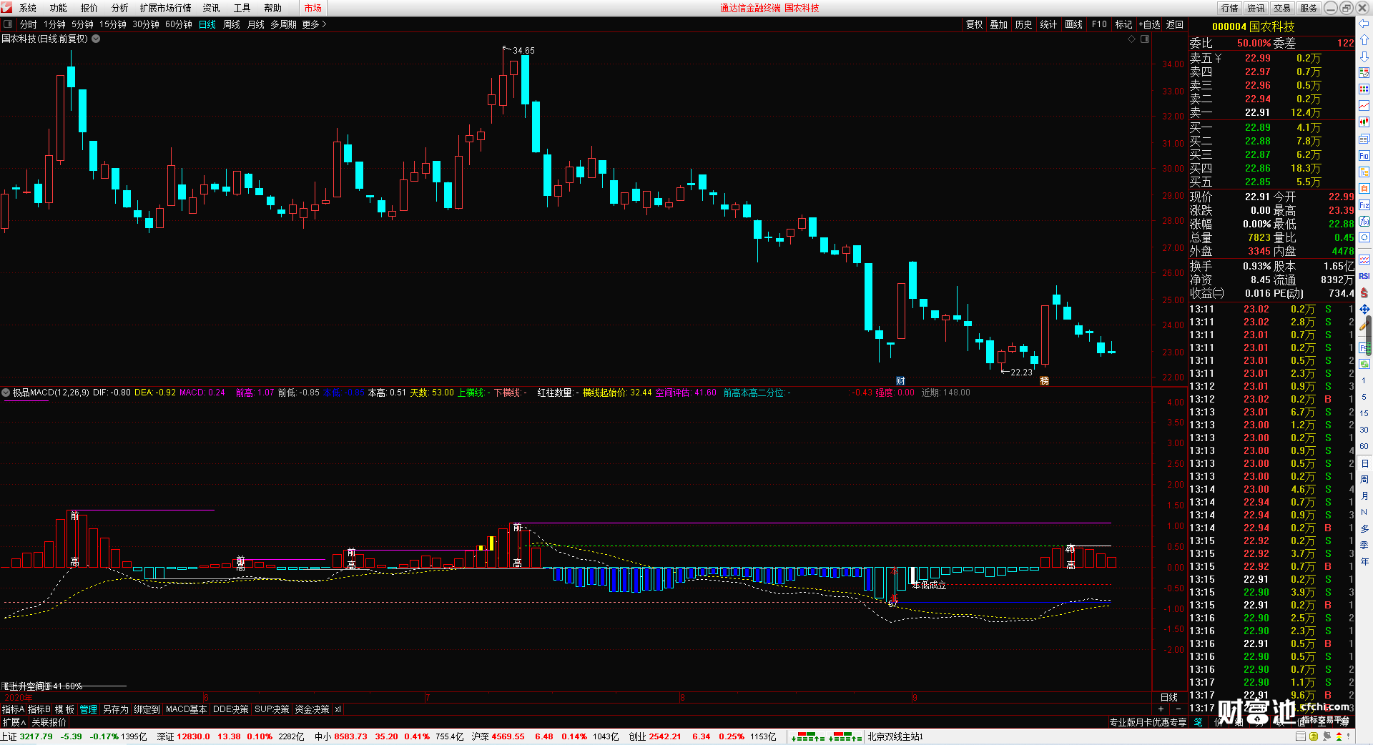Click the 财 marker icon below the chart
1373x745 pixels.
coord(900,380)
